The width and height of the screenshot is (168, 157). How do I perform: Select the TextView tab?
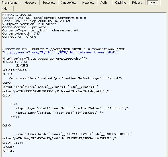(x=49, y=3)
